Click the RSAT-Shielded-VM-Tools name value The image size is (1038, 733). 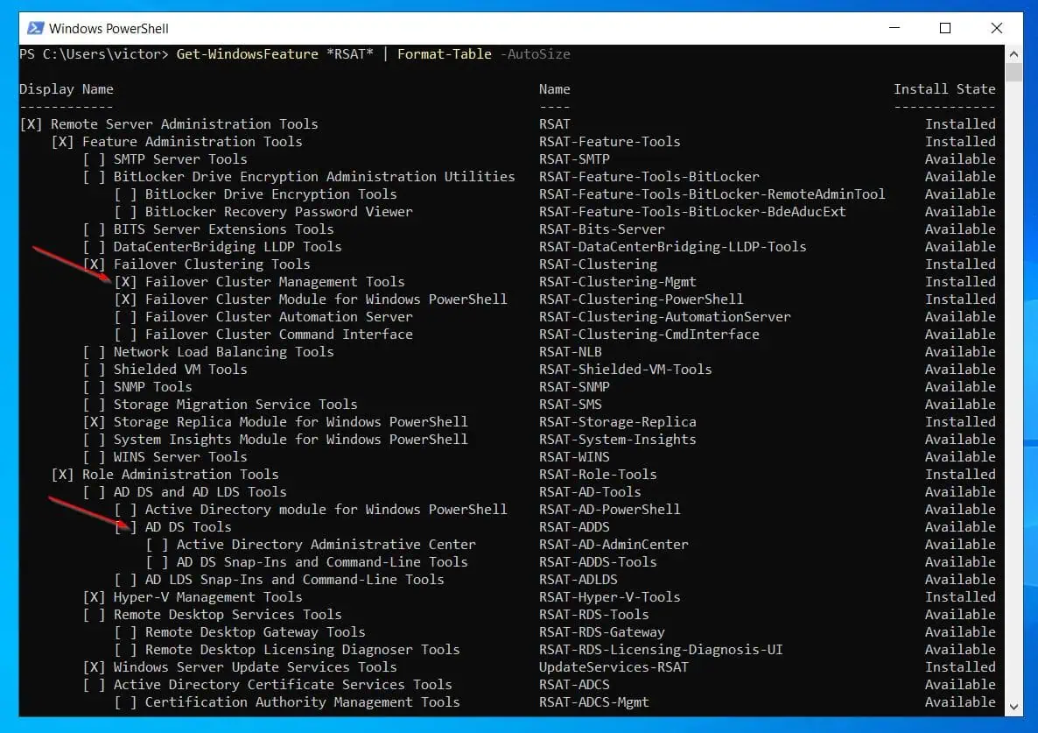626,370
